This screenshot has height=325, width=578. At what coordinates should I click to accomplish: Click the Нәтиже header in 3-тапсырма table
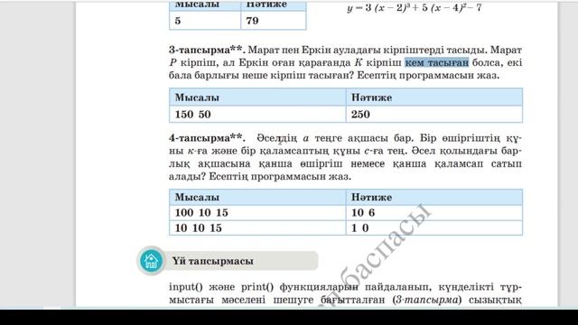[x=433, y=97]
